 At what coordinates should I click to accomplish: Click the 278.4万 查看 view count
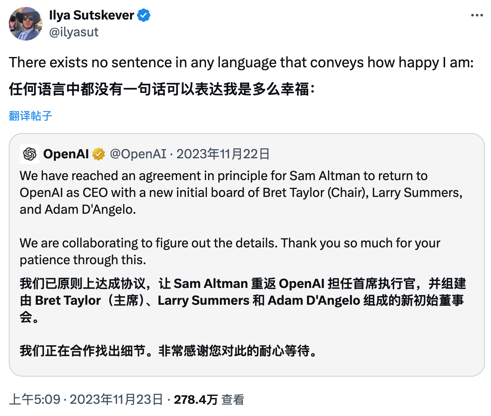click(x=209, y=400)
